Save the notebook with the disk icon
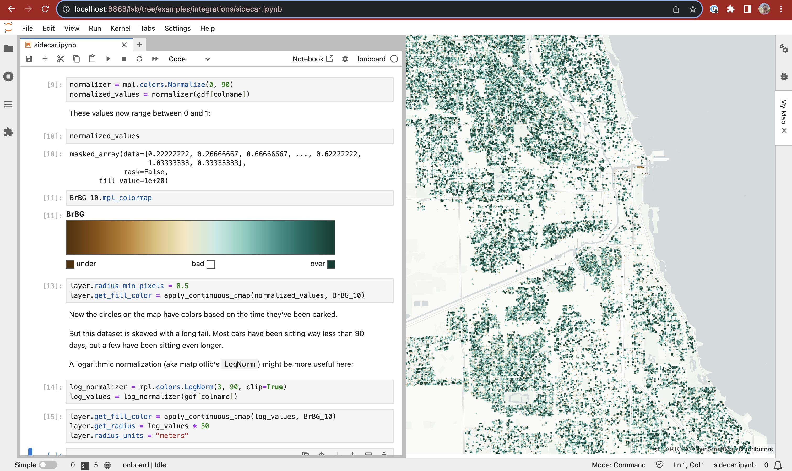This screenshot has width=792, height=471. 29,59
